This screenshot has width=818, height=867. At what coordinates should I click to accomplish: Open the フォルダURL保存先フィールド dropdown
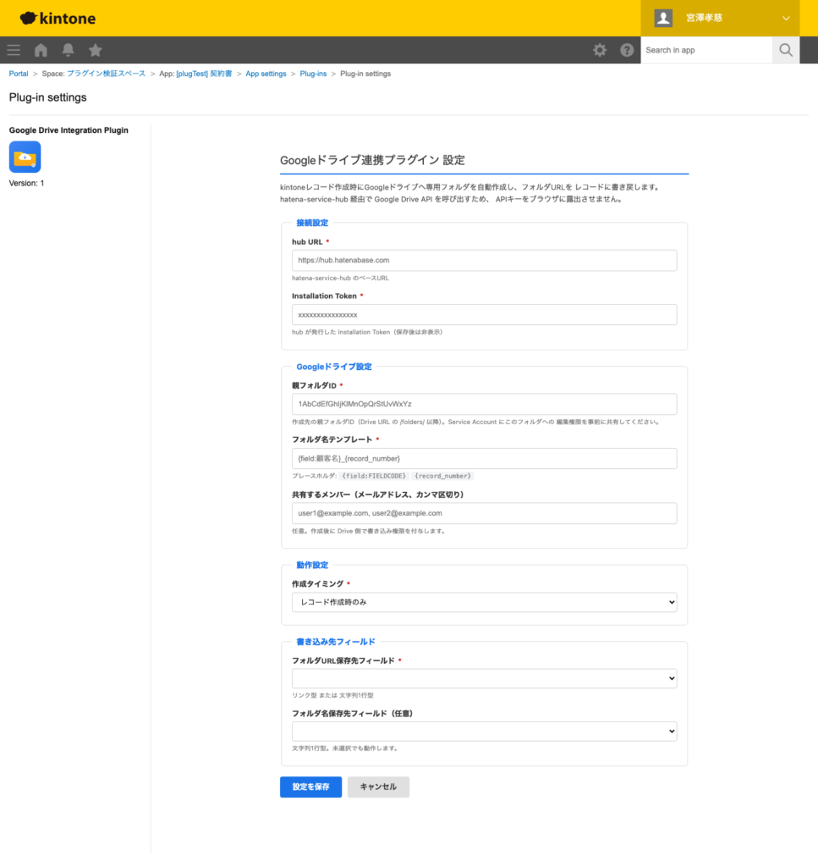[x=484, y=678]
